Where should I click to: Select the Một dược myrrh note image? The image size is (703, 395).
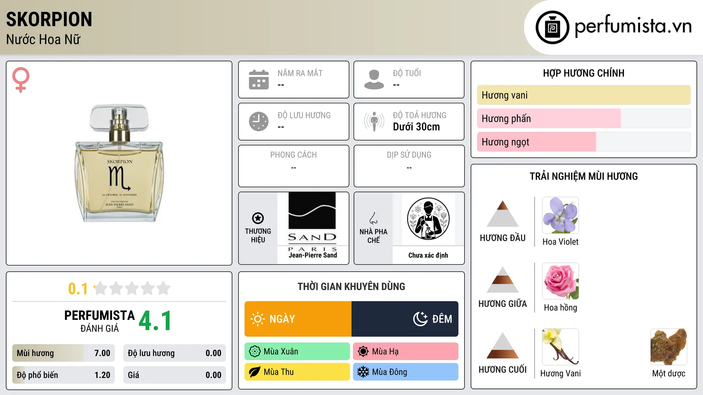click(x=669, y=347)
